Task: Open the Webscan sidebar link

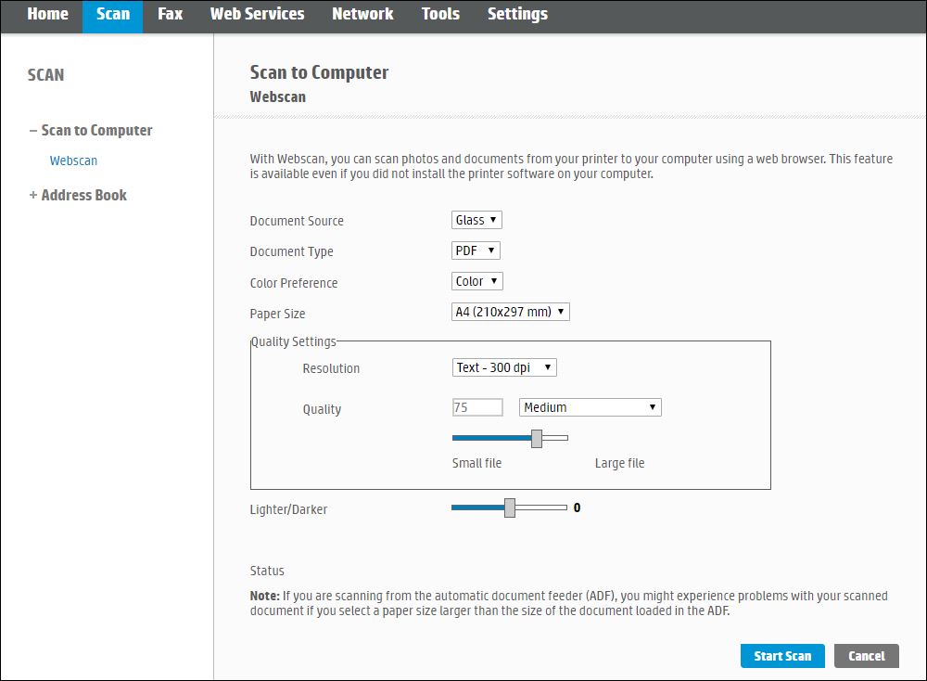Action: pos(73,161)
